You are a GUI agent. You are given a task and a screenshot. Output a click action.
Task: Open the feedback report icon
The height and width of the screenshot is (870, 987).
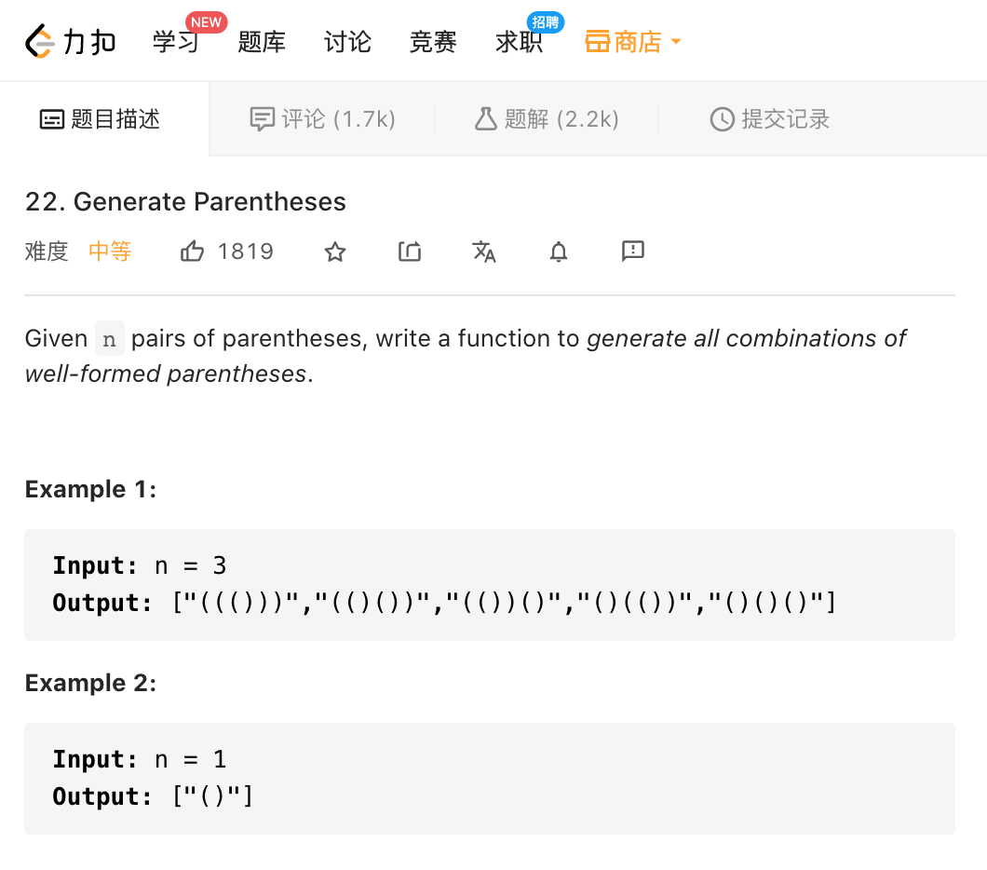[x=633, y=251]
